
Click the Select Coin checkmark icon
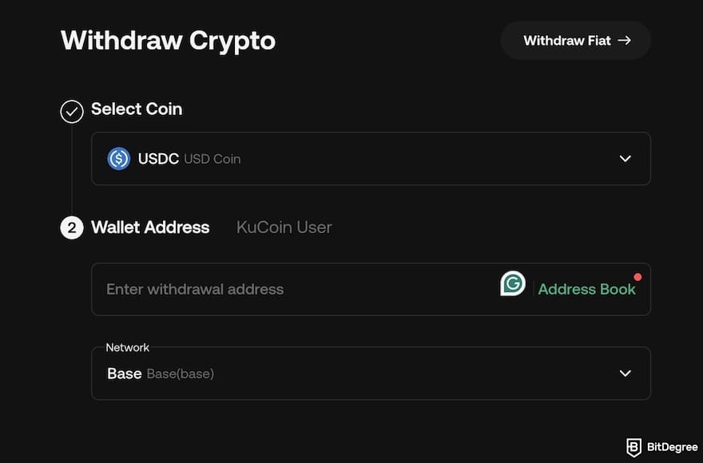pyautogui.click(x=71, y=111)
